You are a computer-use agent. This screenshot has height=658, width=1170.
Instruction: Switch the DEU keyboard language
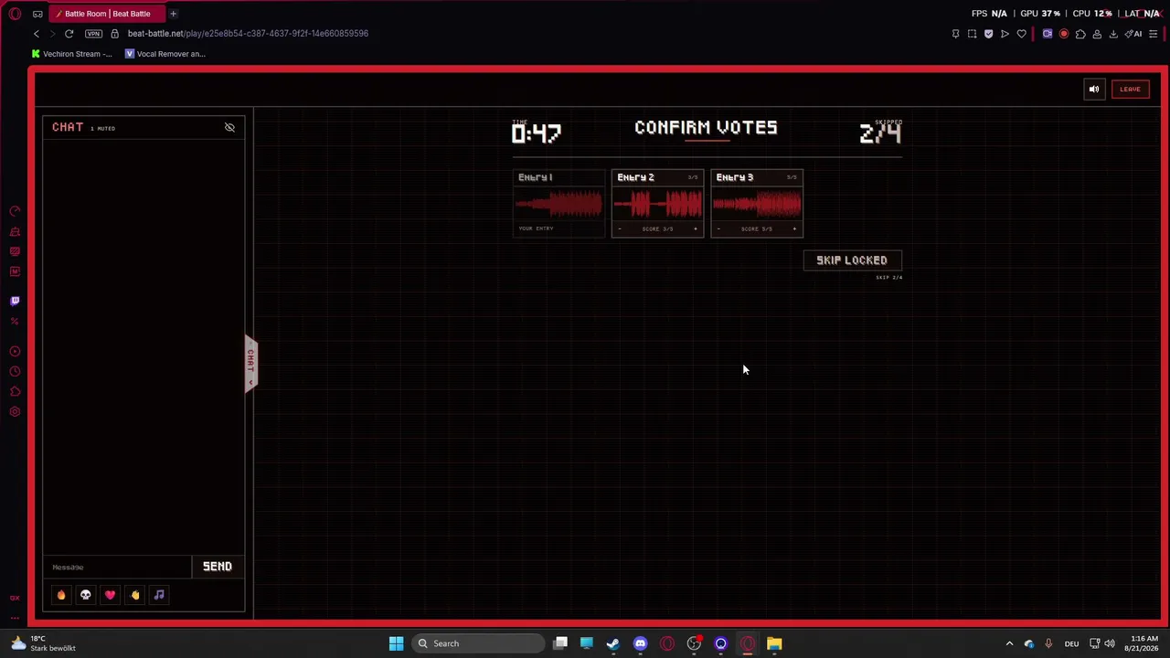1071,643
